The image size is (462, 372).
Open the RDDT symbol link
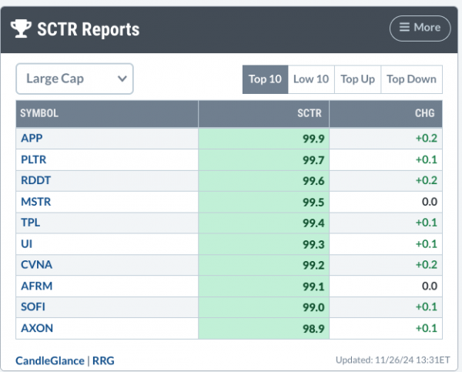(x=35, y=180)
